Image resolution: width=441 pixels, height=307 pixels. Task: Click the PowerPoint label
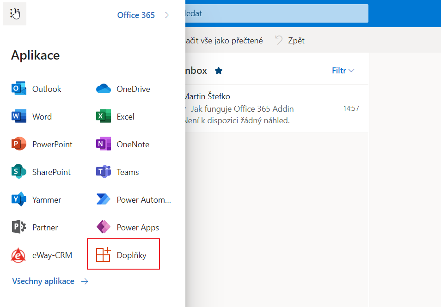(x=52, y=144)
